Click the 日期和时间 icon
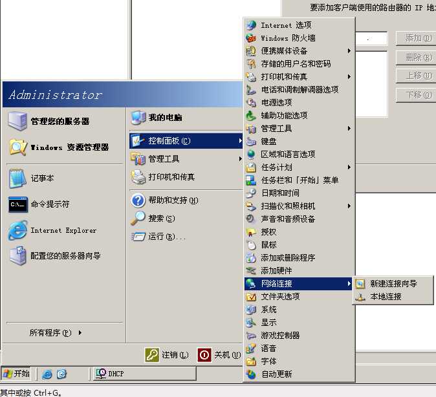 click(251, 193)
